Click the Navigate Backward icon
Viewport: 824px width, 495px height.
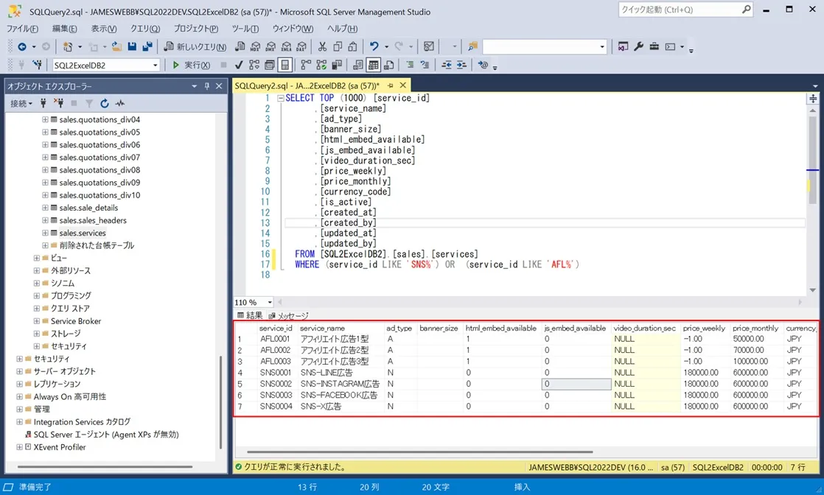pyautogui.click(x=22, y=46)
